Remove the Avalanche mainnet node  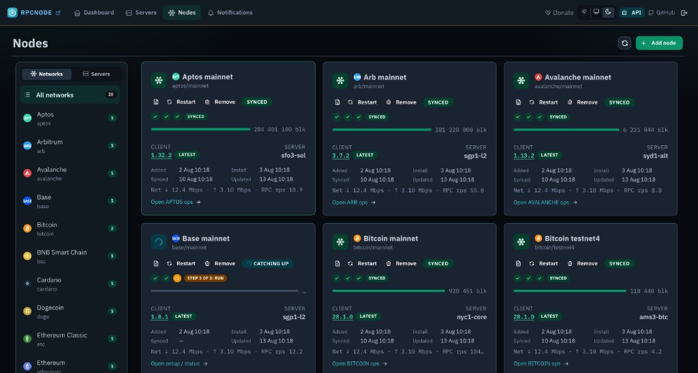pos(582,102)
